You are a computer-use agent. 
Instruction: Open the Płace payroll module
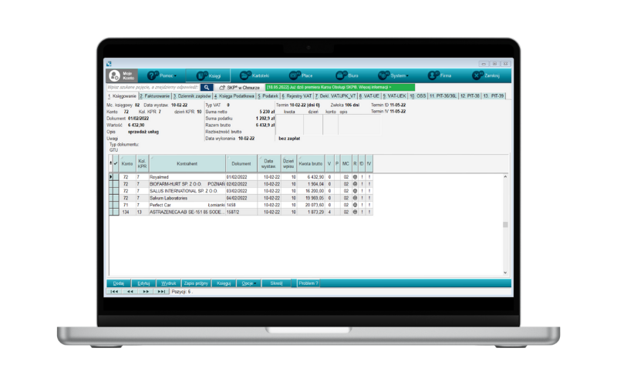301,75
